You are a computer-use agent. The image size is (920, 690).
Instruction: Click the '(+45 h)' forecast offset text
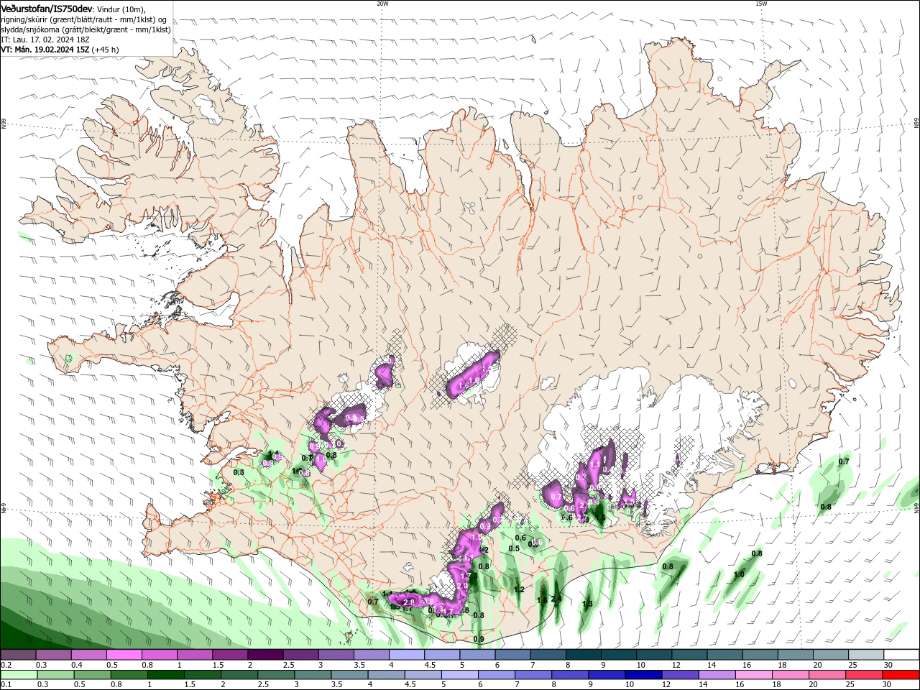coord(106,50)
